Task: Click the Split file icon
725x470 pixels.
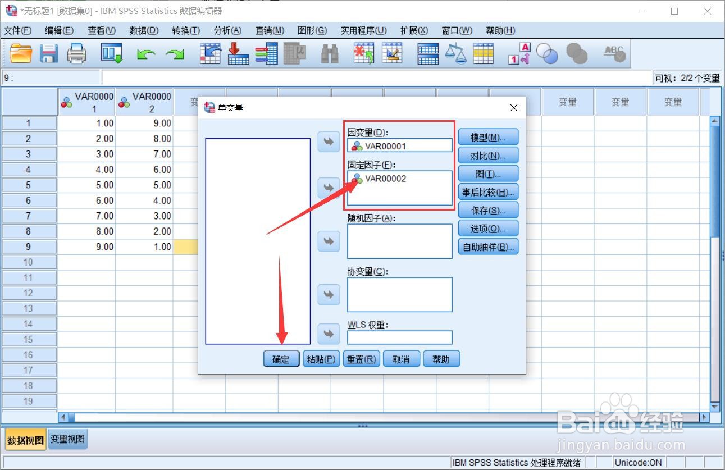Action: point(428,53)
